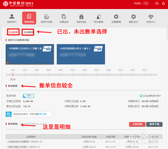
Task: Click the customer service headset icon
Action: coord(157,4)
